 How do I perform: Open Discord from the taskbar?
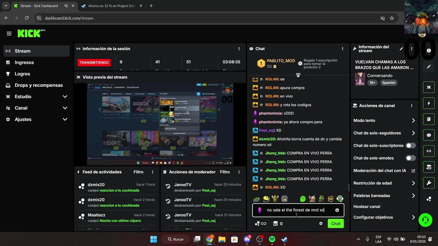tap(247, 239)
